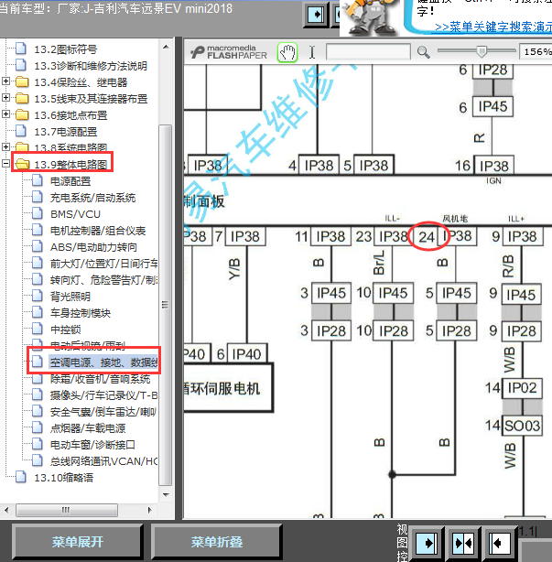Click the 当前车型 vehicle model title text
Viewport: 552px width, 562px height.
click(115, 8)
